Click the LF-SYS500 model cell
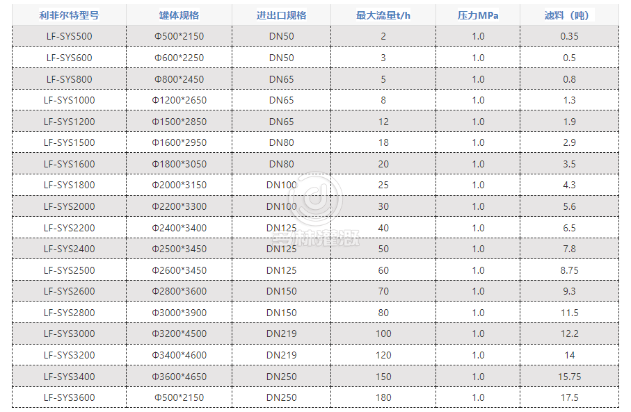631x412 pixels. [69, 36]
